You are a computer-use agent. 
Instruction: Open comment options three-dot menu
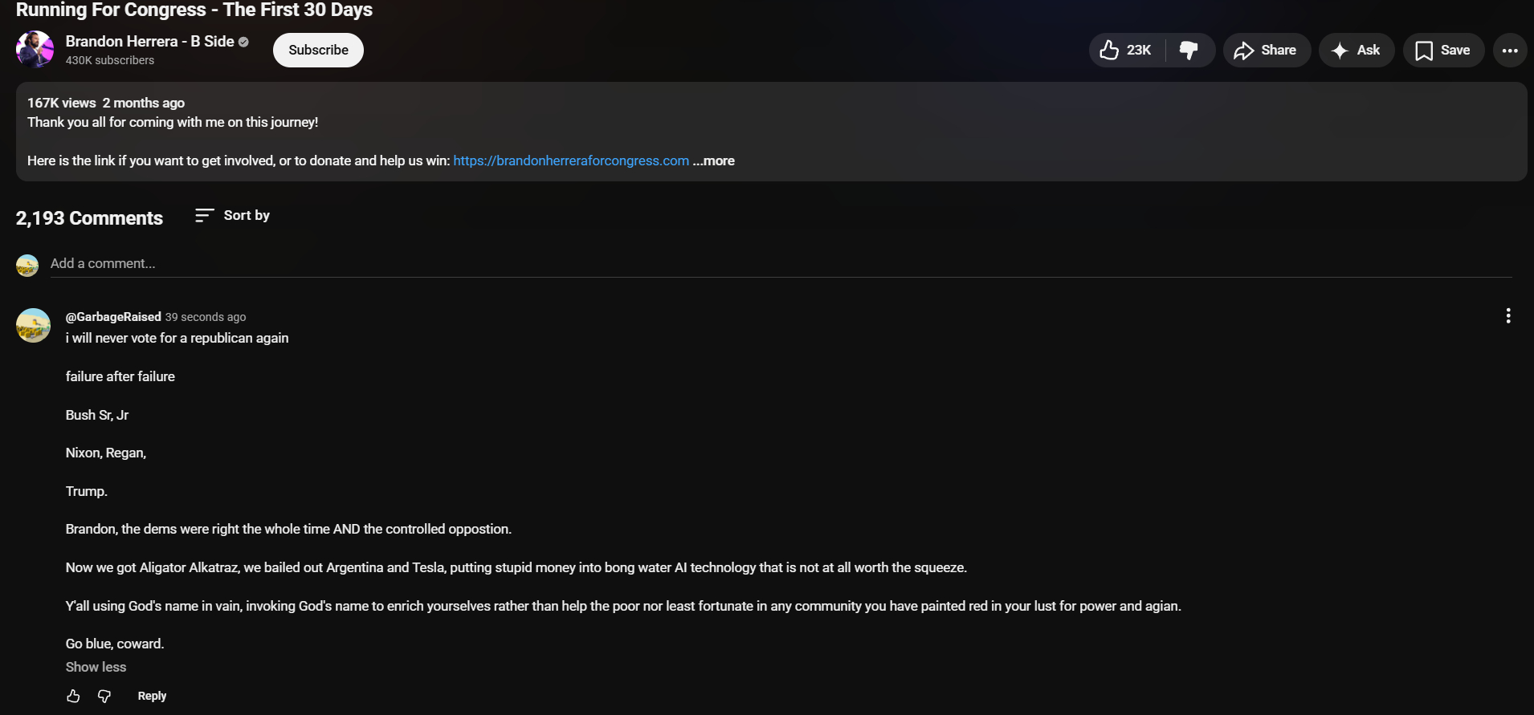point(1508,316)
